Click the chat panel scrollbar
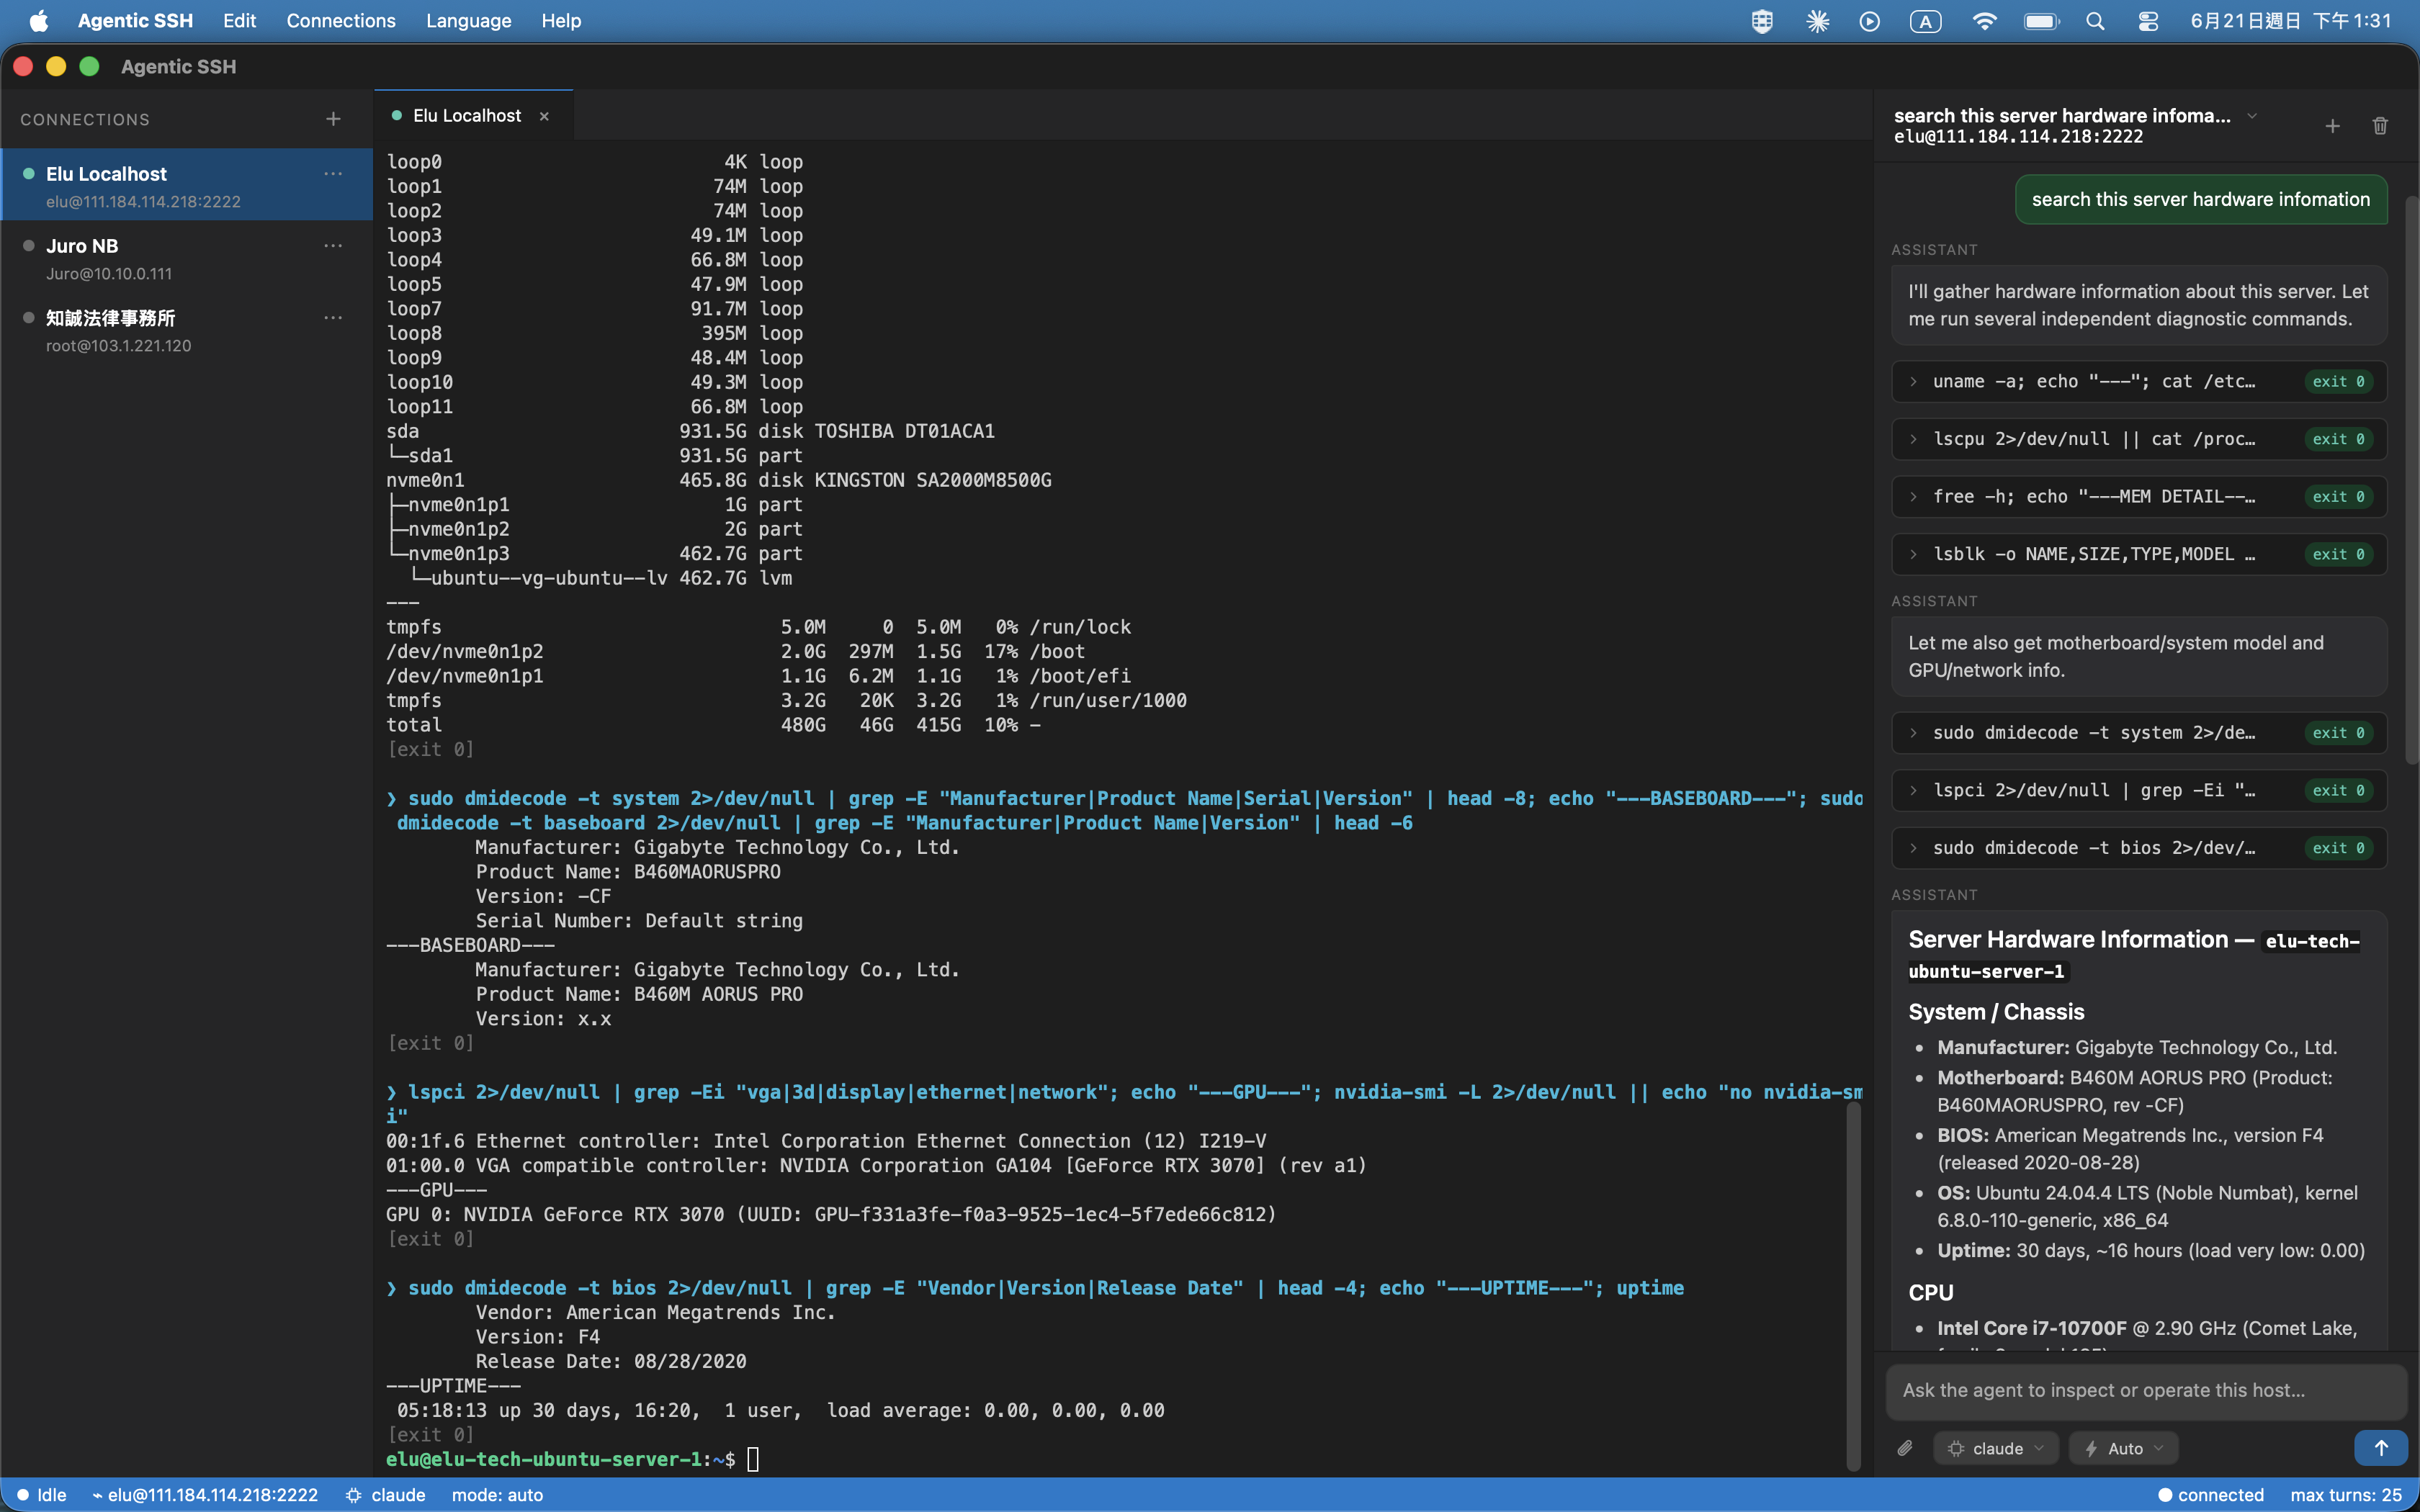This screenshot has width=2420, height=1512. [2411, 480]
